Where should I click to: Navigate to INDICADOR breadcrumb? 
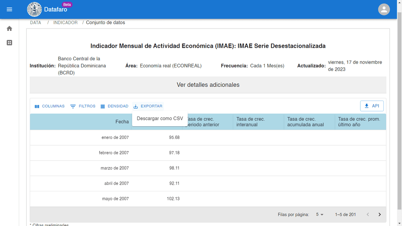(66, 23)
